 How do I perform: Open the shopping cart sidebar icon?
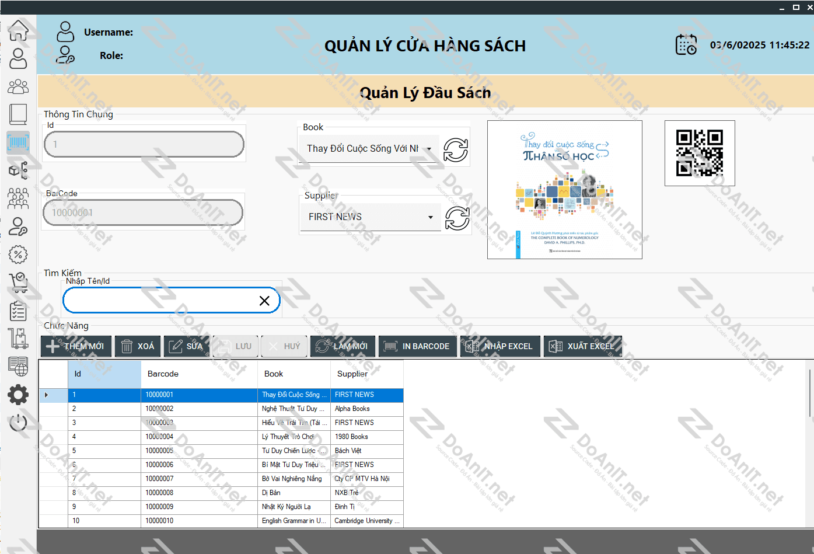(x=18, y=283)
